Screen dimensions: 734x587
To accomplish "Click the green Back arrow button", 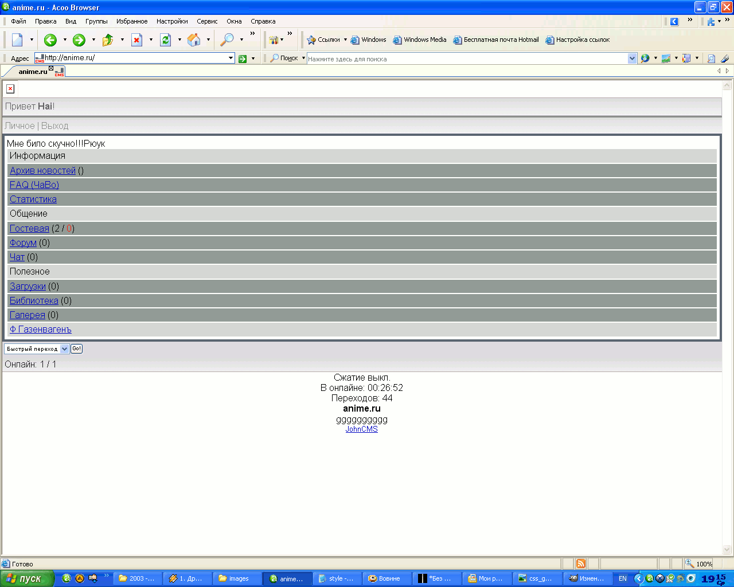I will (50, 40).
